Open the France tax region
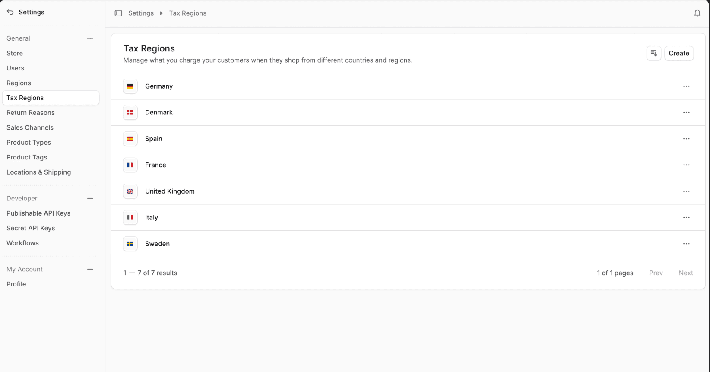Viewport: 710px width, 372px height. (x=408, y=165)
